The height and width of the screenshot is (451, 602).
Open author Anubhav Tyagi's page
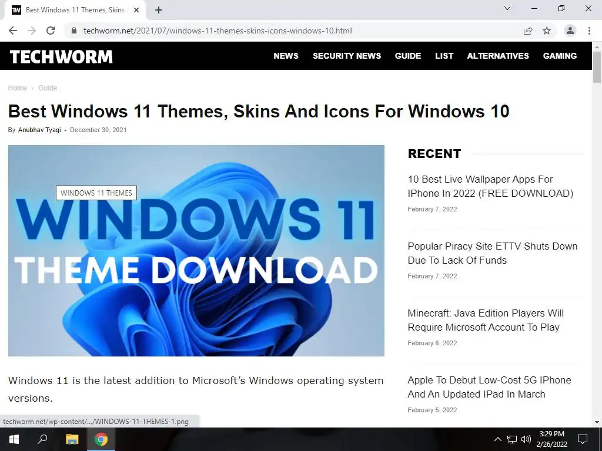(x=39, y=130)
